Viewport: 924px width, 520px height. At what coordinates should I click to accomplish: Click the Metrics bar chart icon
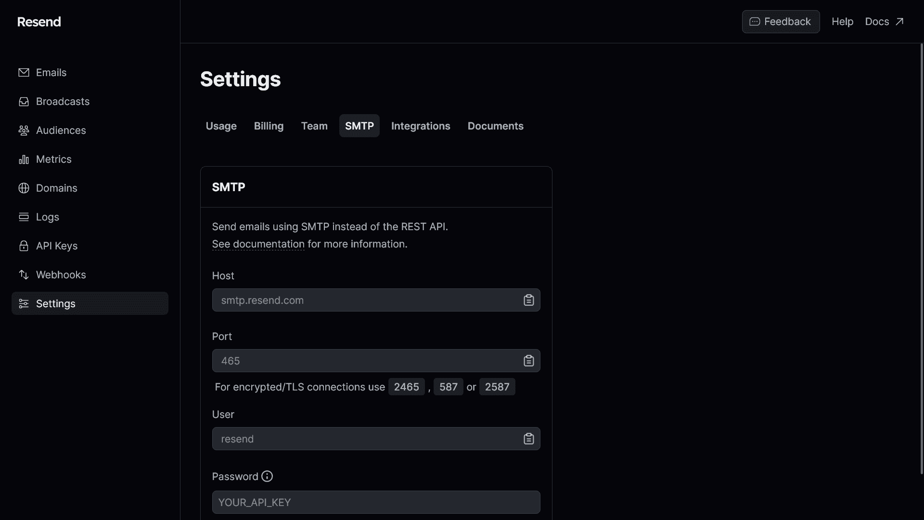click(24, 159)
